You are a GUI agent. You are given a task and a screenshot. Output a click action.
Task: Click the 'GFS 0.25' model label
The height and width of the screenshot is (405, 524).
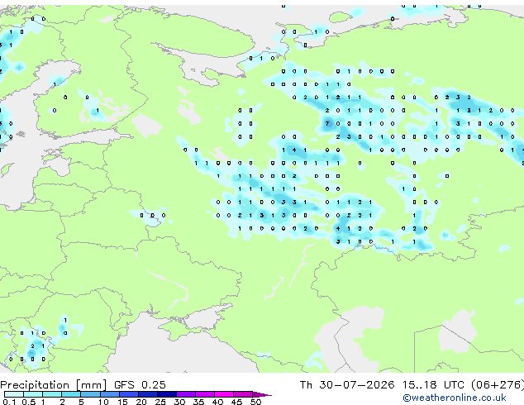coord(140,384)
